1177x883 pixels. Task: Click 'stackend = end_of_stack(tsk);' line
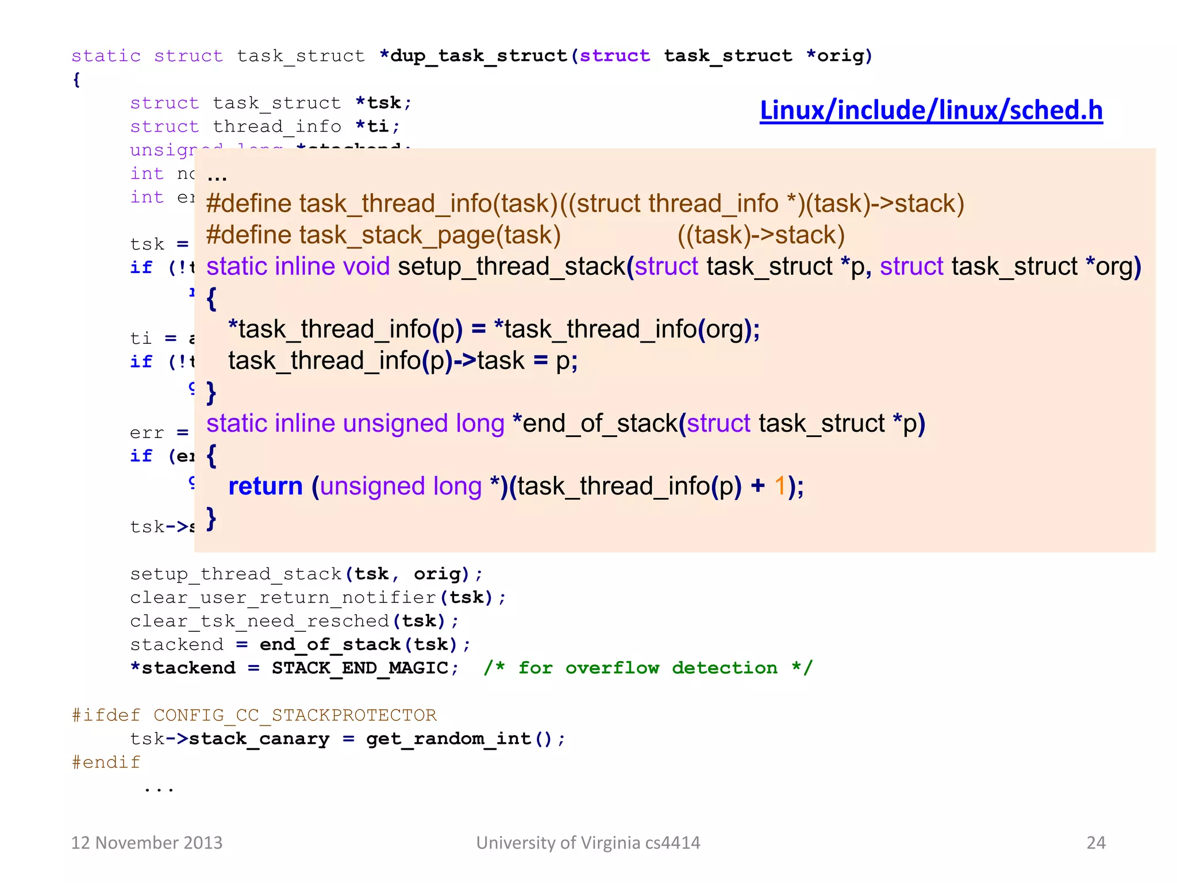coord(300,645)
